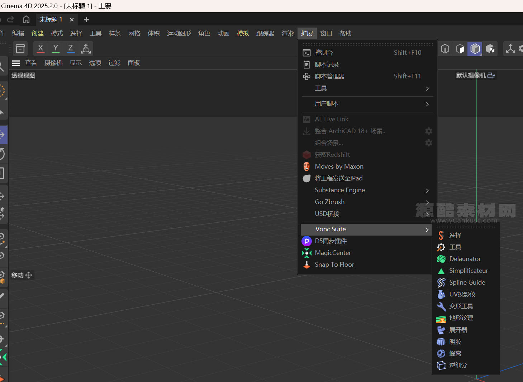Click the axis manipulator icon on the upper right
This screenshot has height=382, width=523.
(x=510, y=49)
